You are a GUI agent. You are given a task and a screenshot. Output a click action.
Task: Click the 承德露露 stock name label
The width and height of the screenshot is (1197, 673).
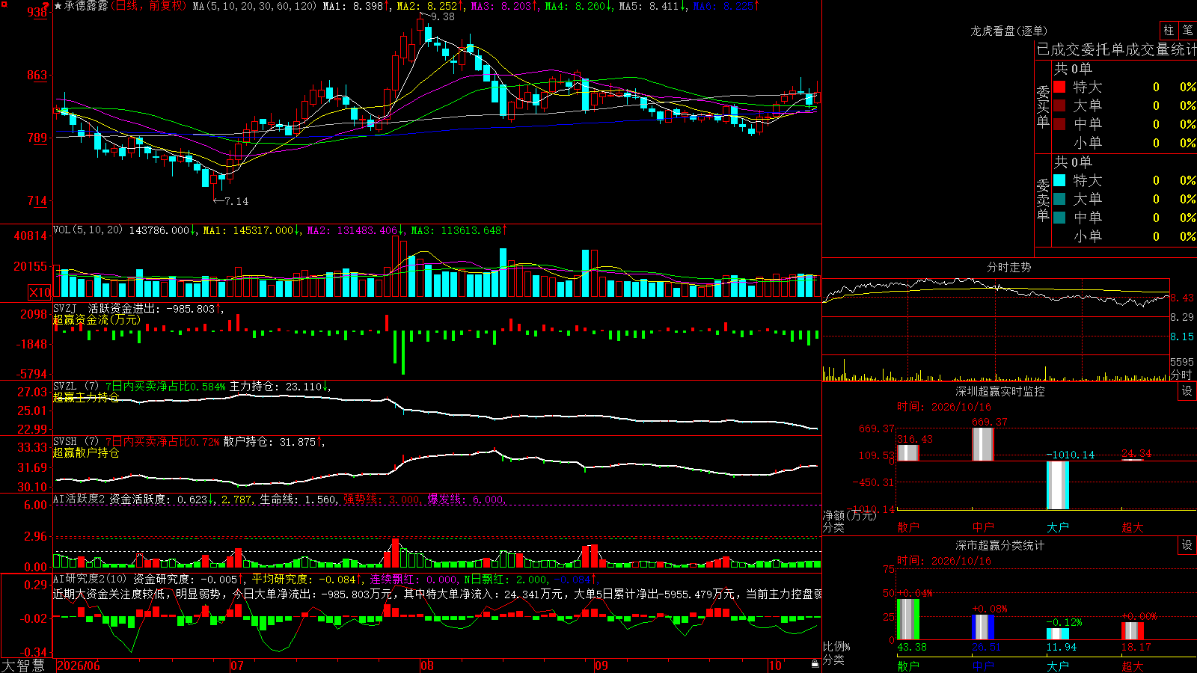coord(86,6)
